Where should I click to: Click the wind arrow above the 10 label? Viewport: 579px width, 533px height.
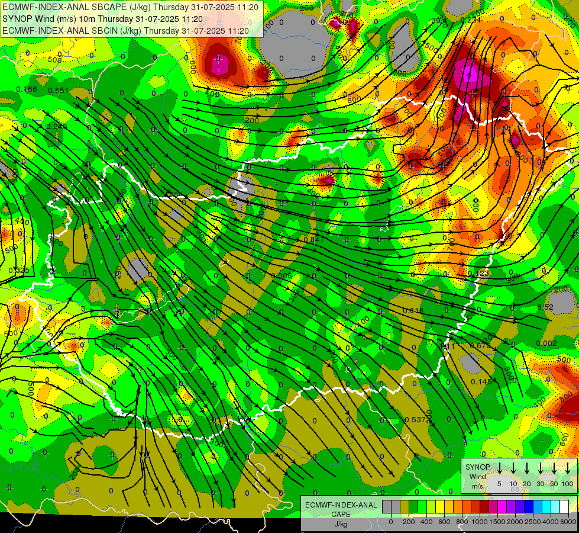pos(513,467)
